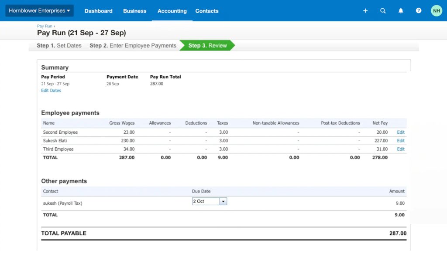Open the NH user avatar menu
This screenshot has height=261, width=447.
coord(437,11)
